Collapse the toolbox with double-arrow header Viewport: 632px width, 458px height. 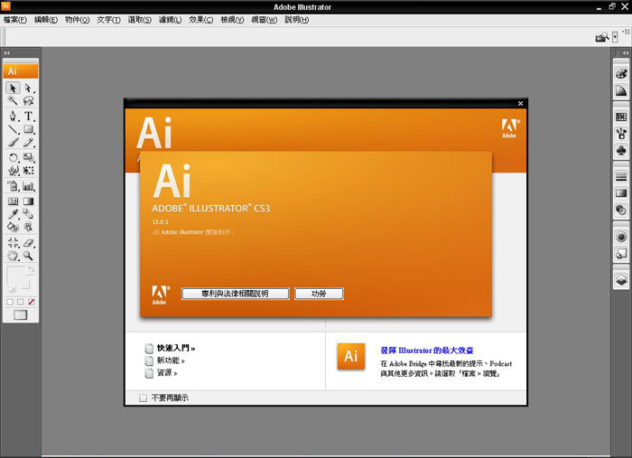[x=7, y=52]
